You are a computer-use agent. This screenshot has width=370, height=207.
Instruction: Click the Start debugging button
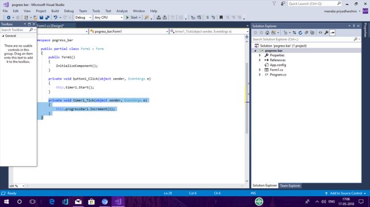133,18
